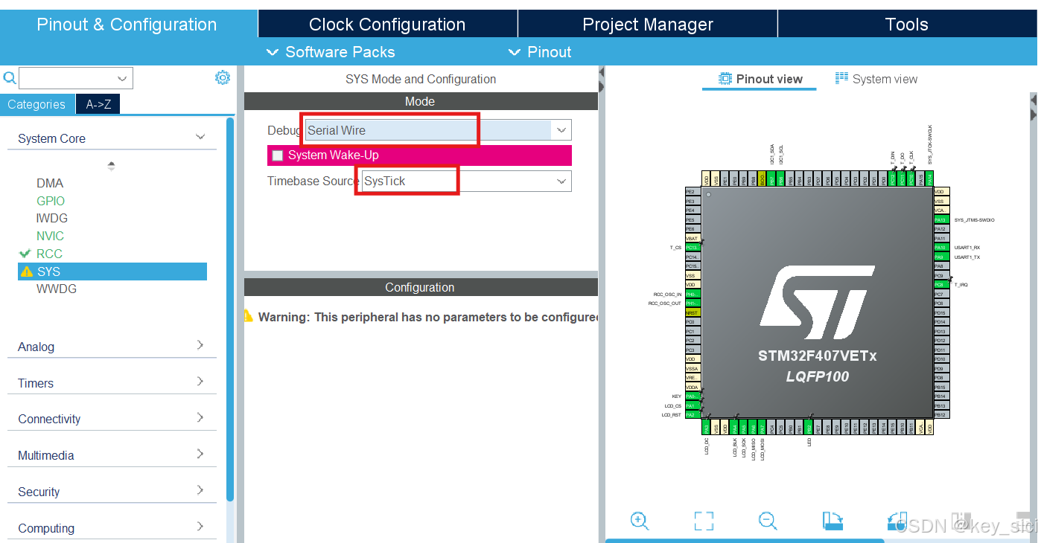Switch to Clock Configuration tab
The image size is (1041, 543).
[387, 24]
